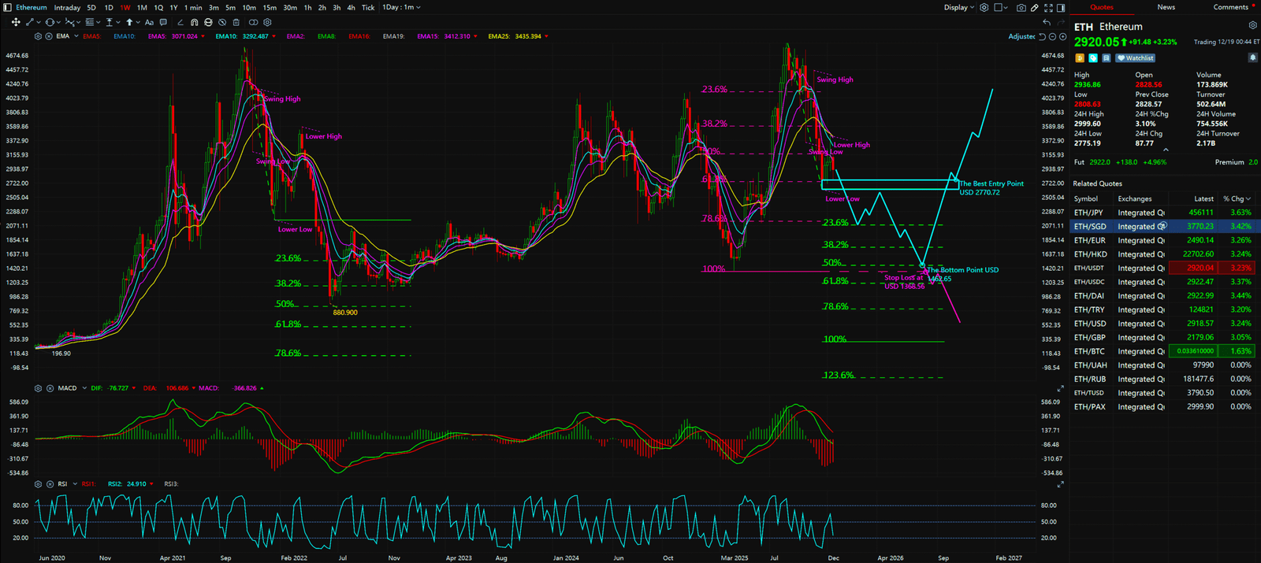Click the Watchlist button
The image size is (1261, 563).
(1136, 58)
